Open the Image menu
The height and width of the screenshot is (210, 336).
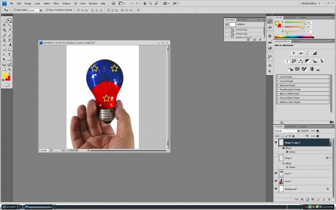click(27, 3)
